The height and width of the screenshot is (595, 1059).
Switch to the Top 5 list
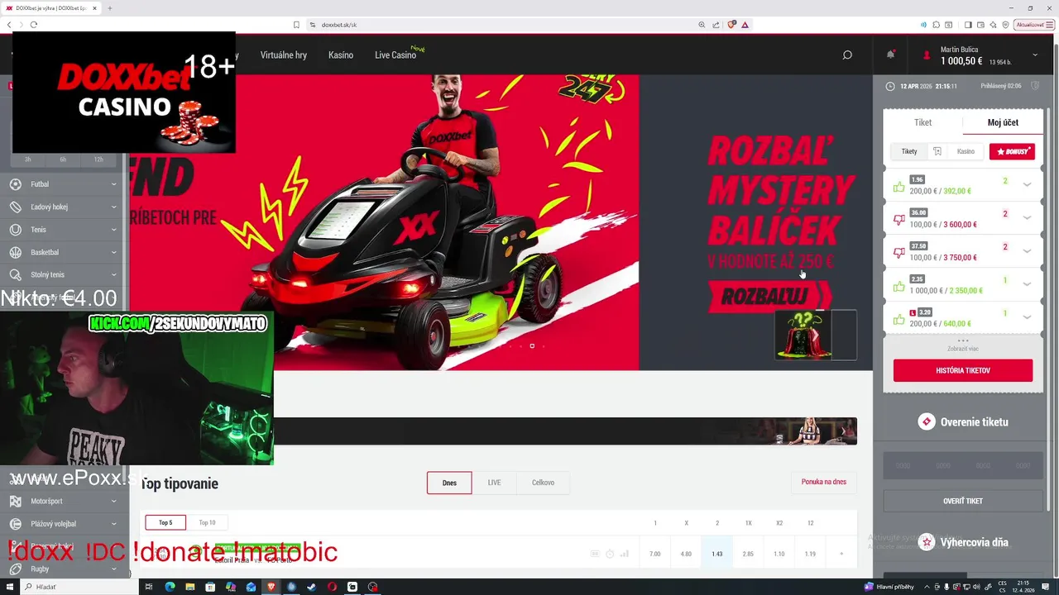(x=165, y=522)
